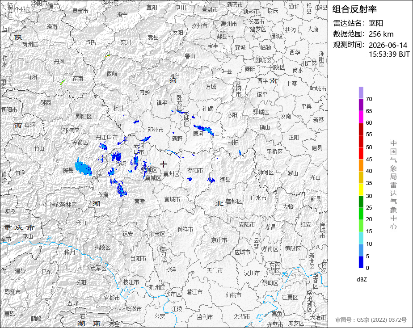This screenshot has height=328, width=413.
Task: Click the observation date 2026-06-14
Action: (388, 45)
